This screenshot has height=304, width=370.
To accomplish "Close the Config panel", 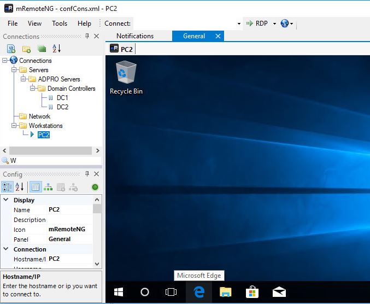I will (x=96, y=174).
